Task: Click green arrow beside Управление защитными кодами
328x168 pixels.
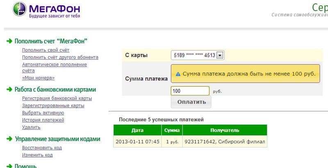Action: click(x=9, y=139)
